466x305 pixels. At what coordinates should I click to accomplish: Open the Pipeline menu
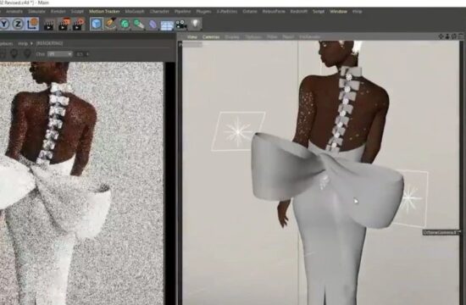click(x=182, y=12)
